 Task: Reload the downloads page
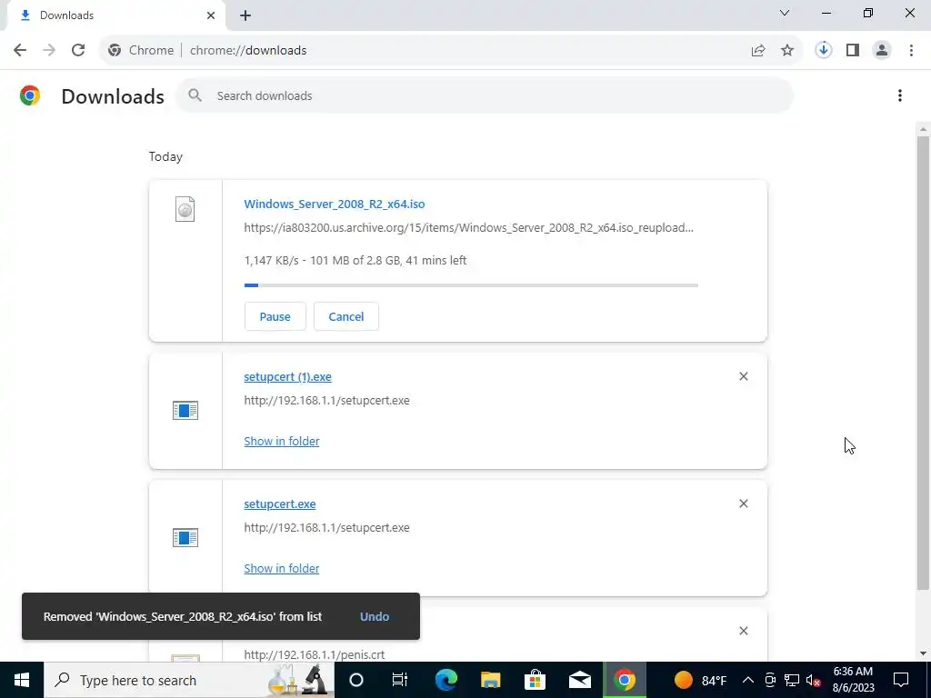click(x=78, y=50)
